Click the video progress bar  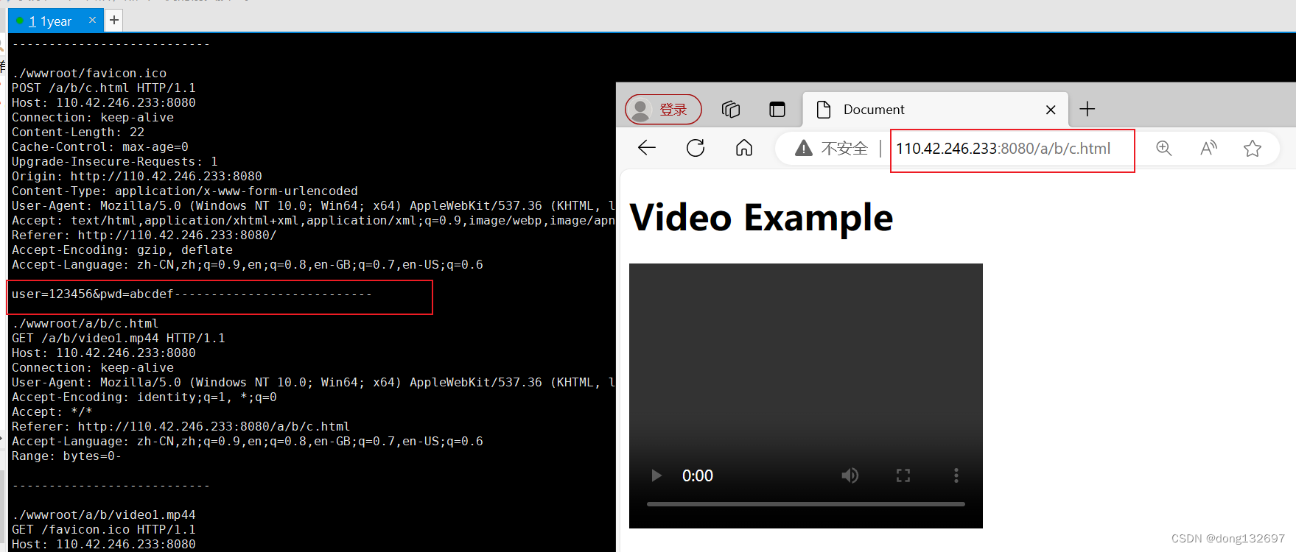(x=806, y=504)
